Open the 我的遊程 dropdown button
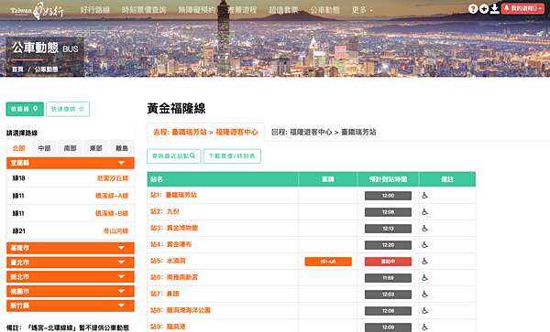 coord(523,8)
